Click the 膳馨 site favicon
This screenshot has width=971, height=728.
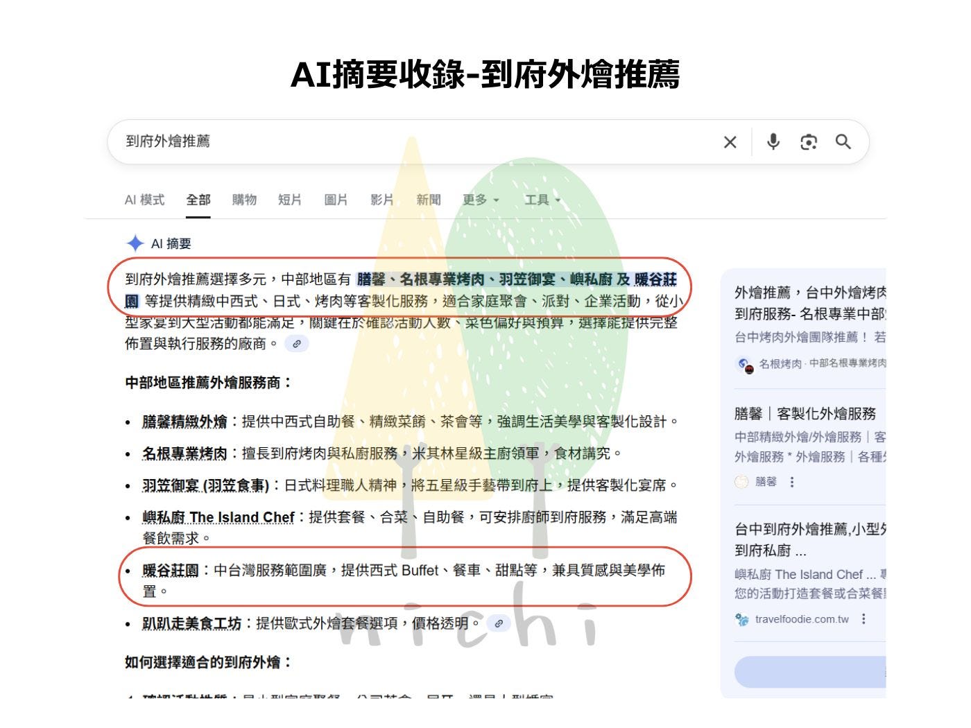pyautogui.click(x=742, y=482)
